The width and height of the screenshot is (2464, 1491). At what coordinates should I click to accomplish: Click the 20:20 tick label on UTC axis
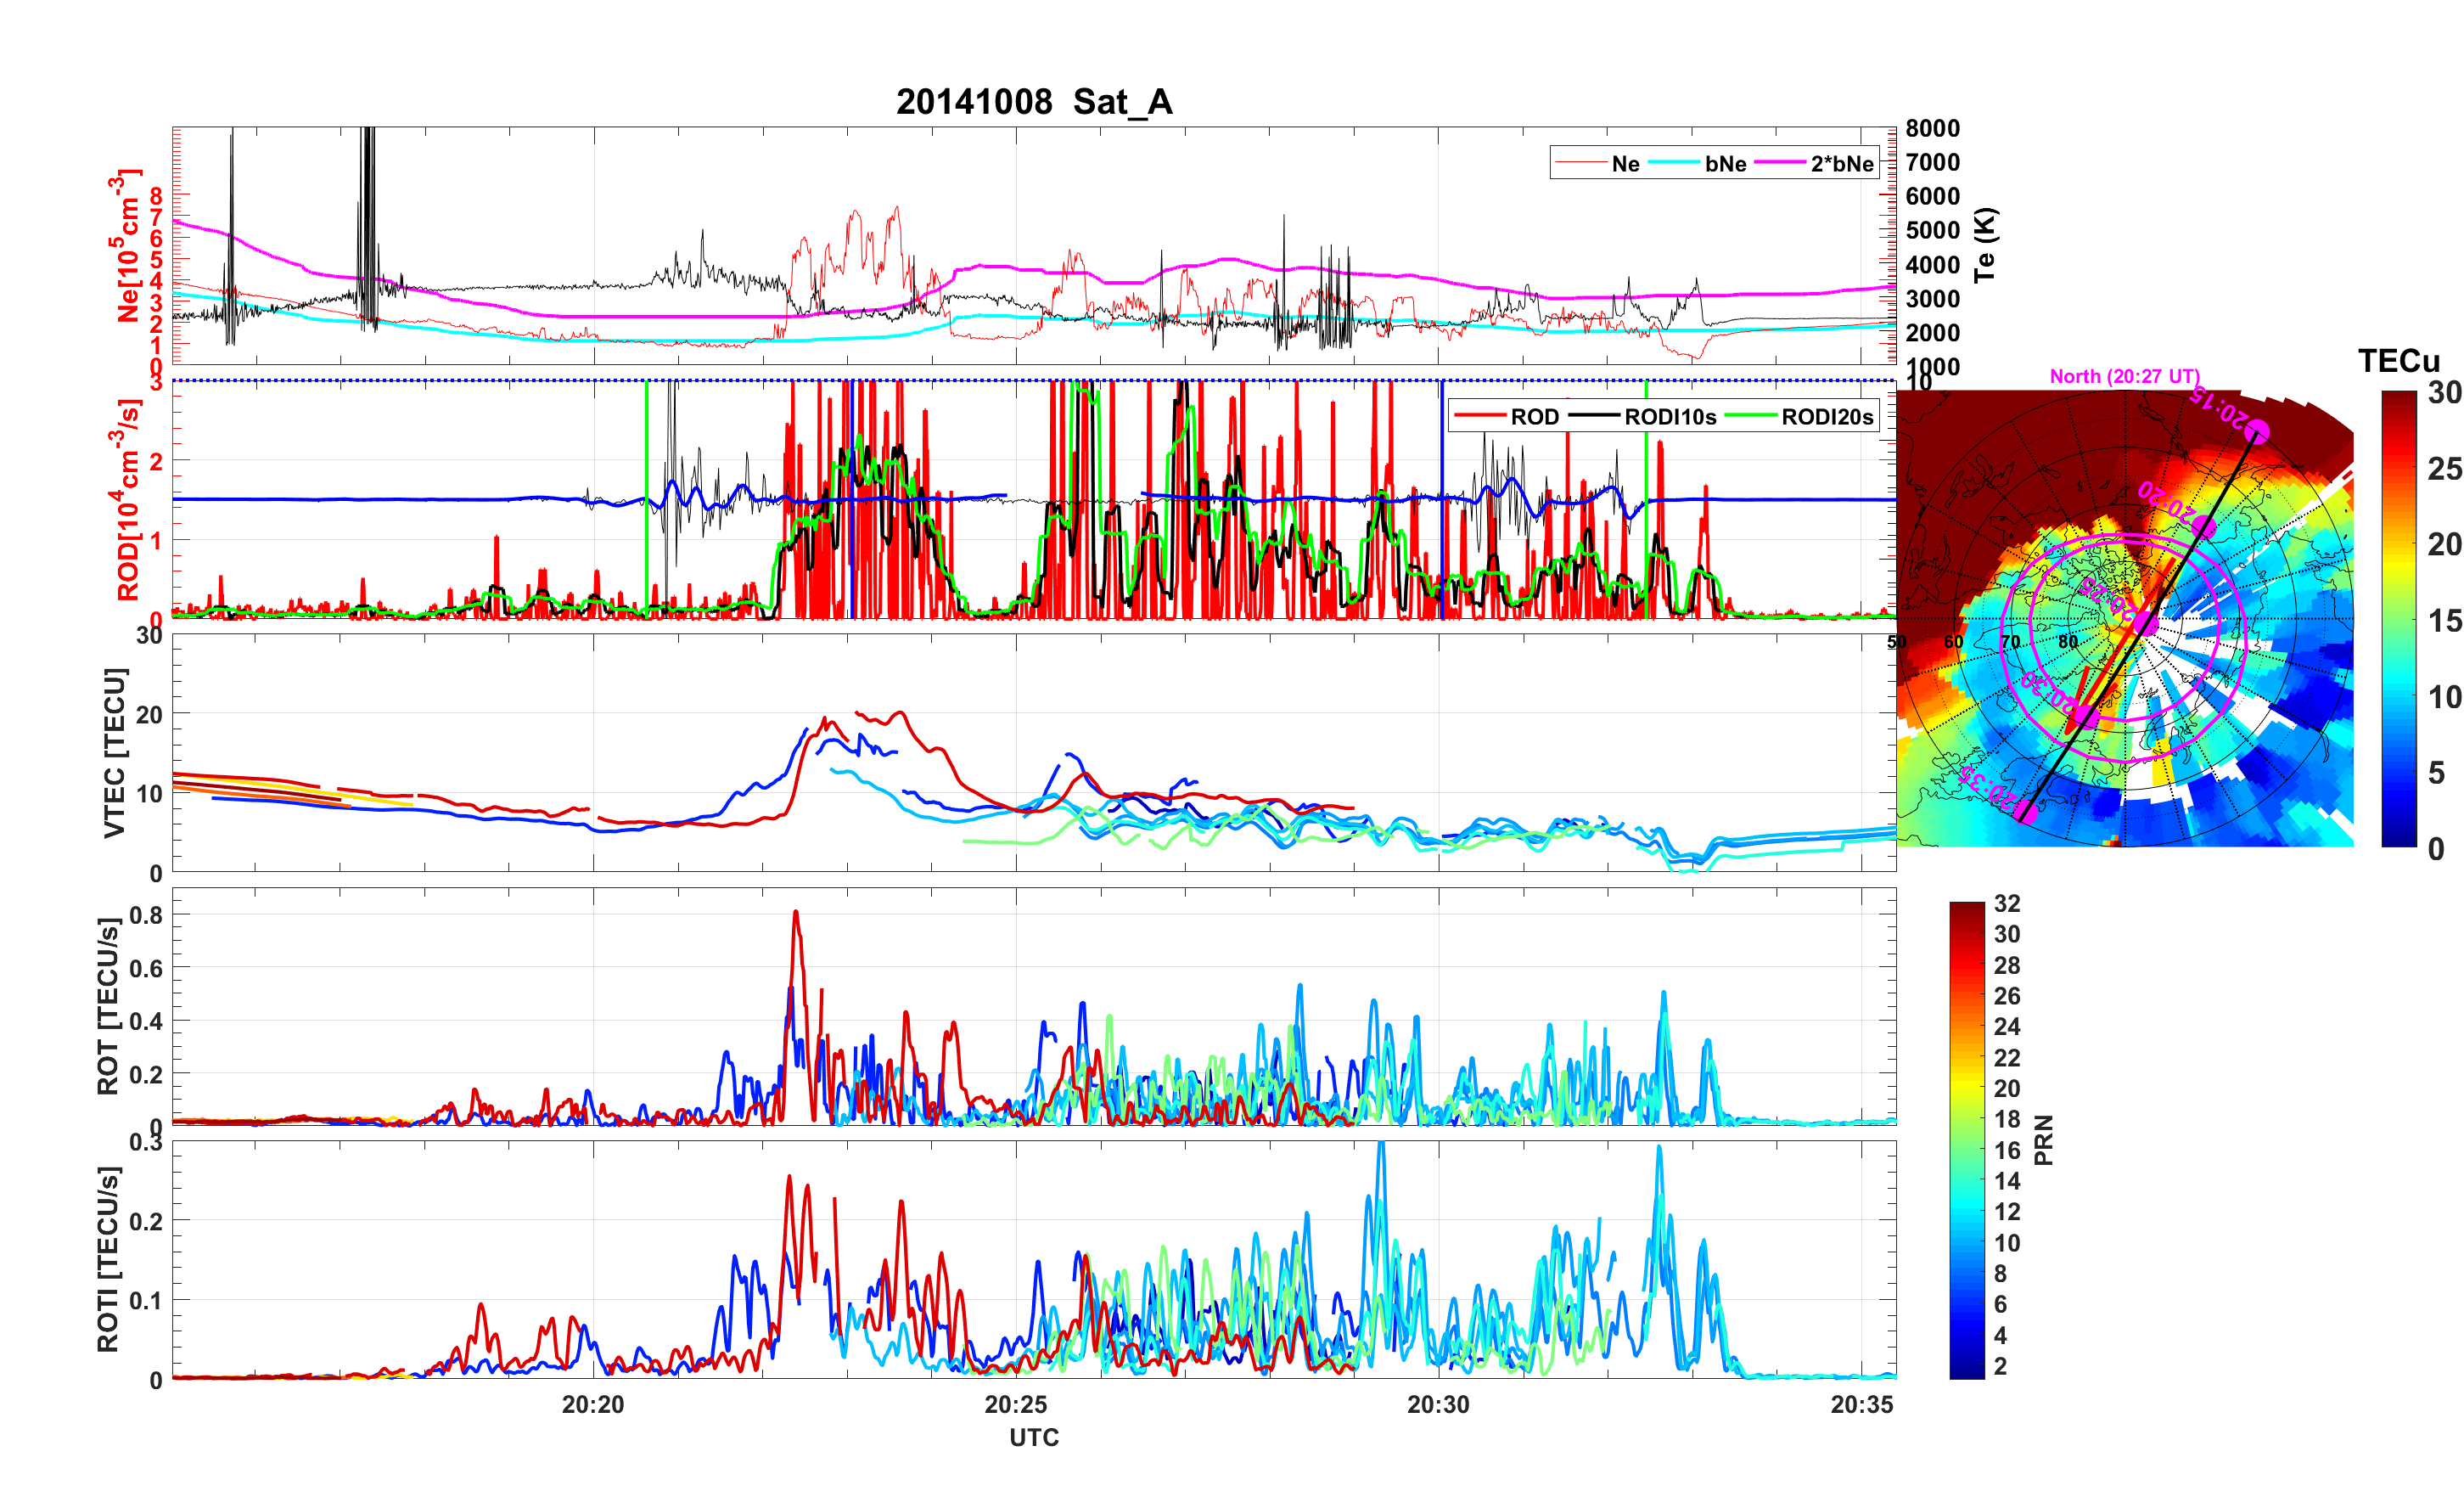[593, 1405]
